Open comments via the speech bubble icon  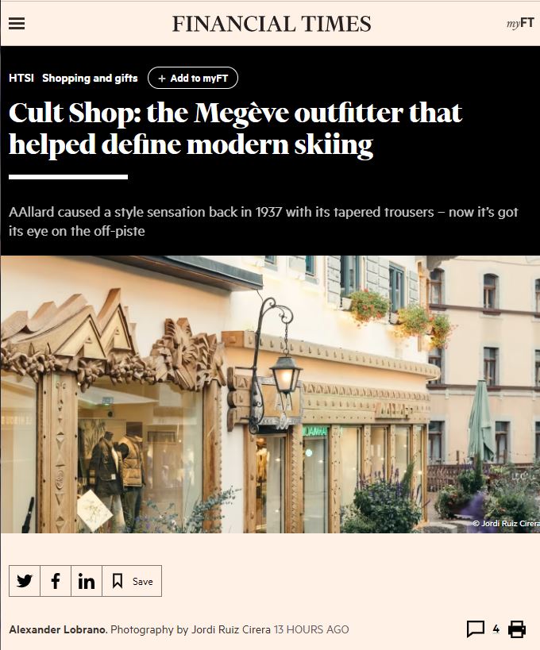click(476, 629)
